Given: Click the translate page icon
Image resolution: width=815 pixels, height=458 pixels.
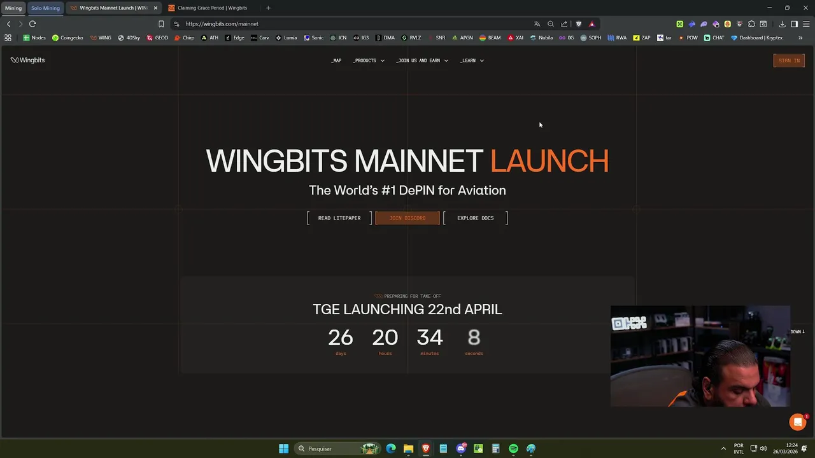Looking at the screenshot, I should click(537, 24).
